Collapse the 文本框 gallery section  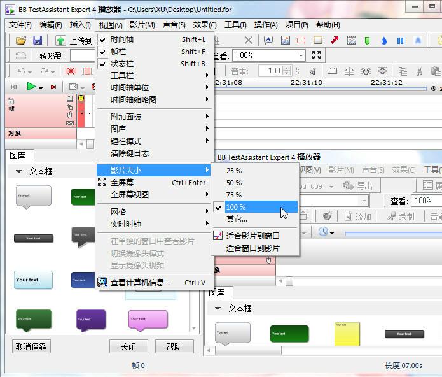tap(18, 172)
